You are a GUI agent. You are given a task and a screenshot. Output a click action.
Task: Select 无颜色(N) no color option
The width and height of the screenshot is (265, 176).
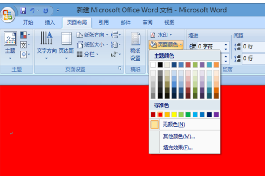pyautogui.click(x=185, y=125)
